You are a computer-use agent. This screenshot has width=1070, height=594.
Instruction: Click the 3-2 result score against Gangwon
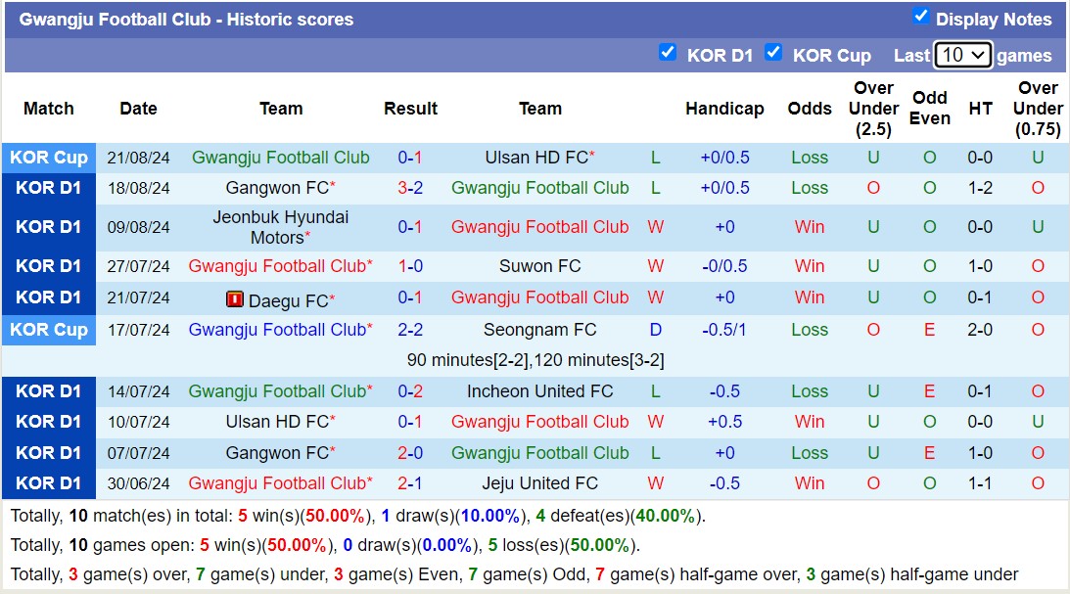[x=410, y=188]
